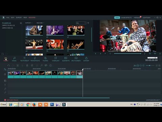
Task: Switch media library to list view
Action: [x=88, y=23]
